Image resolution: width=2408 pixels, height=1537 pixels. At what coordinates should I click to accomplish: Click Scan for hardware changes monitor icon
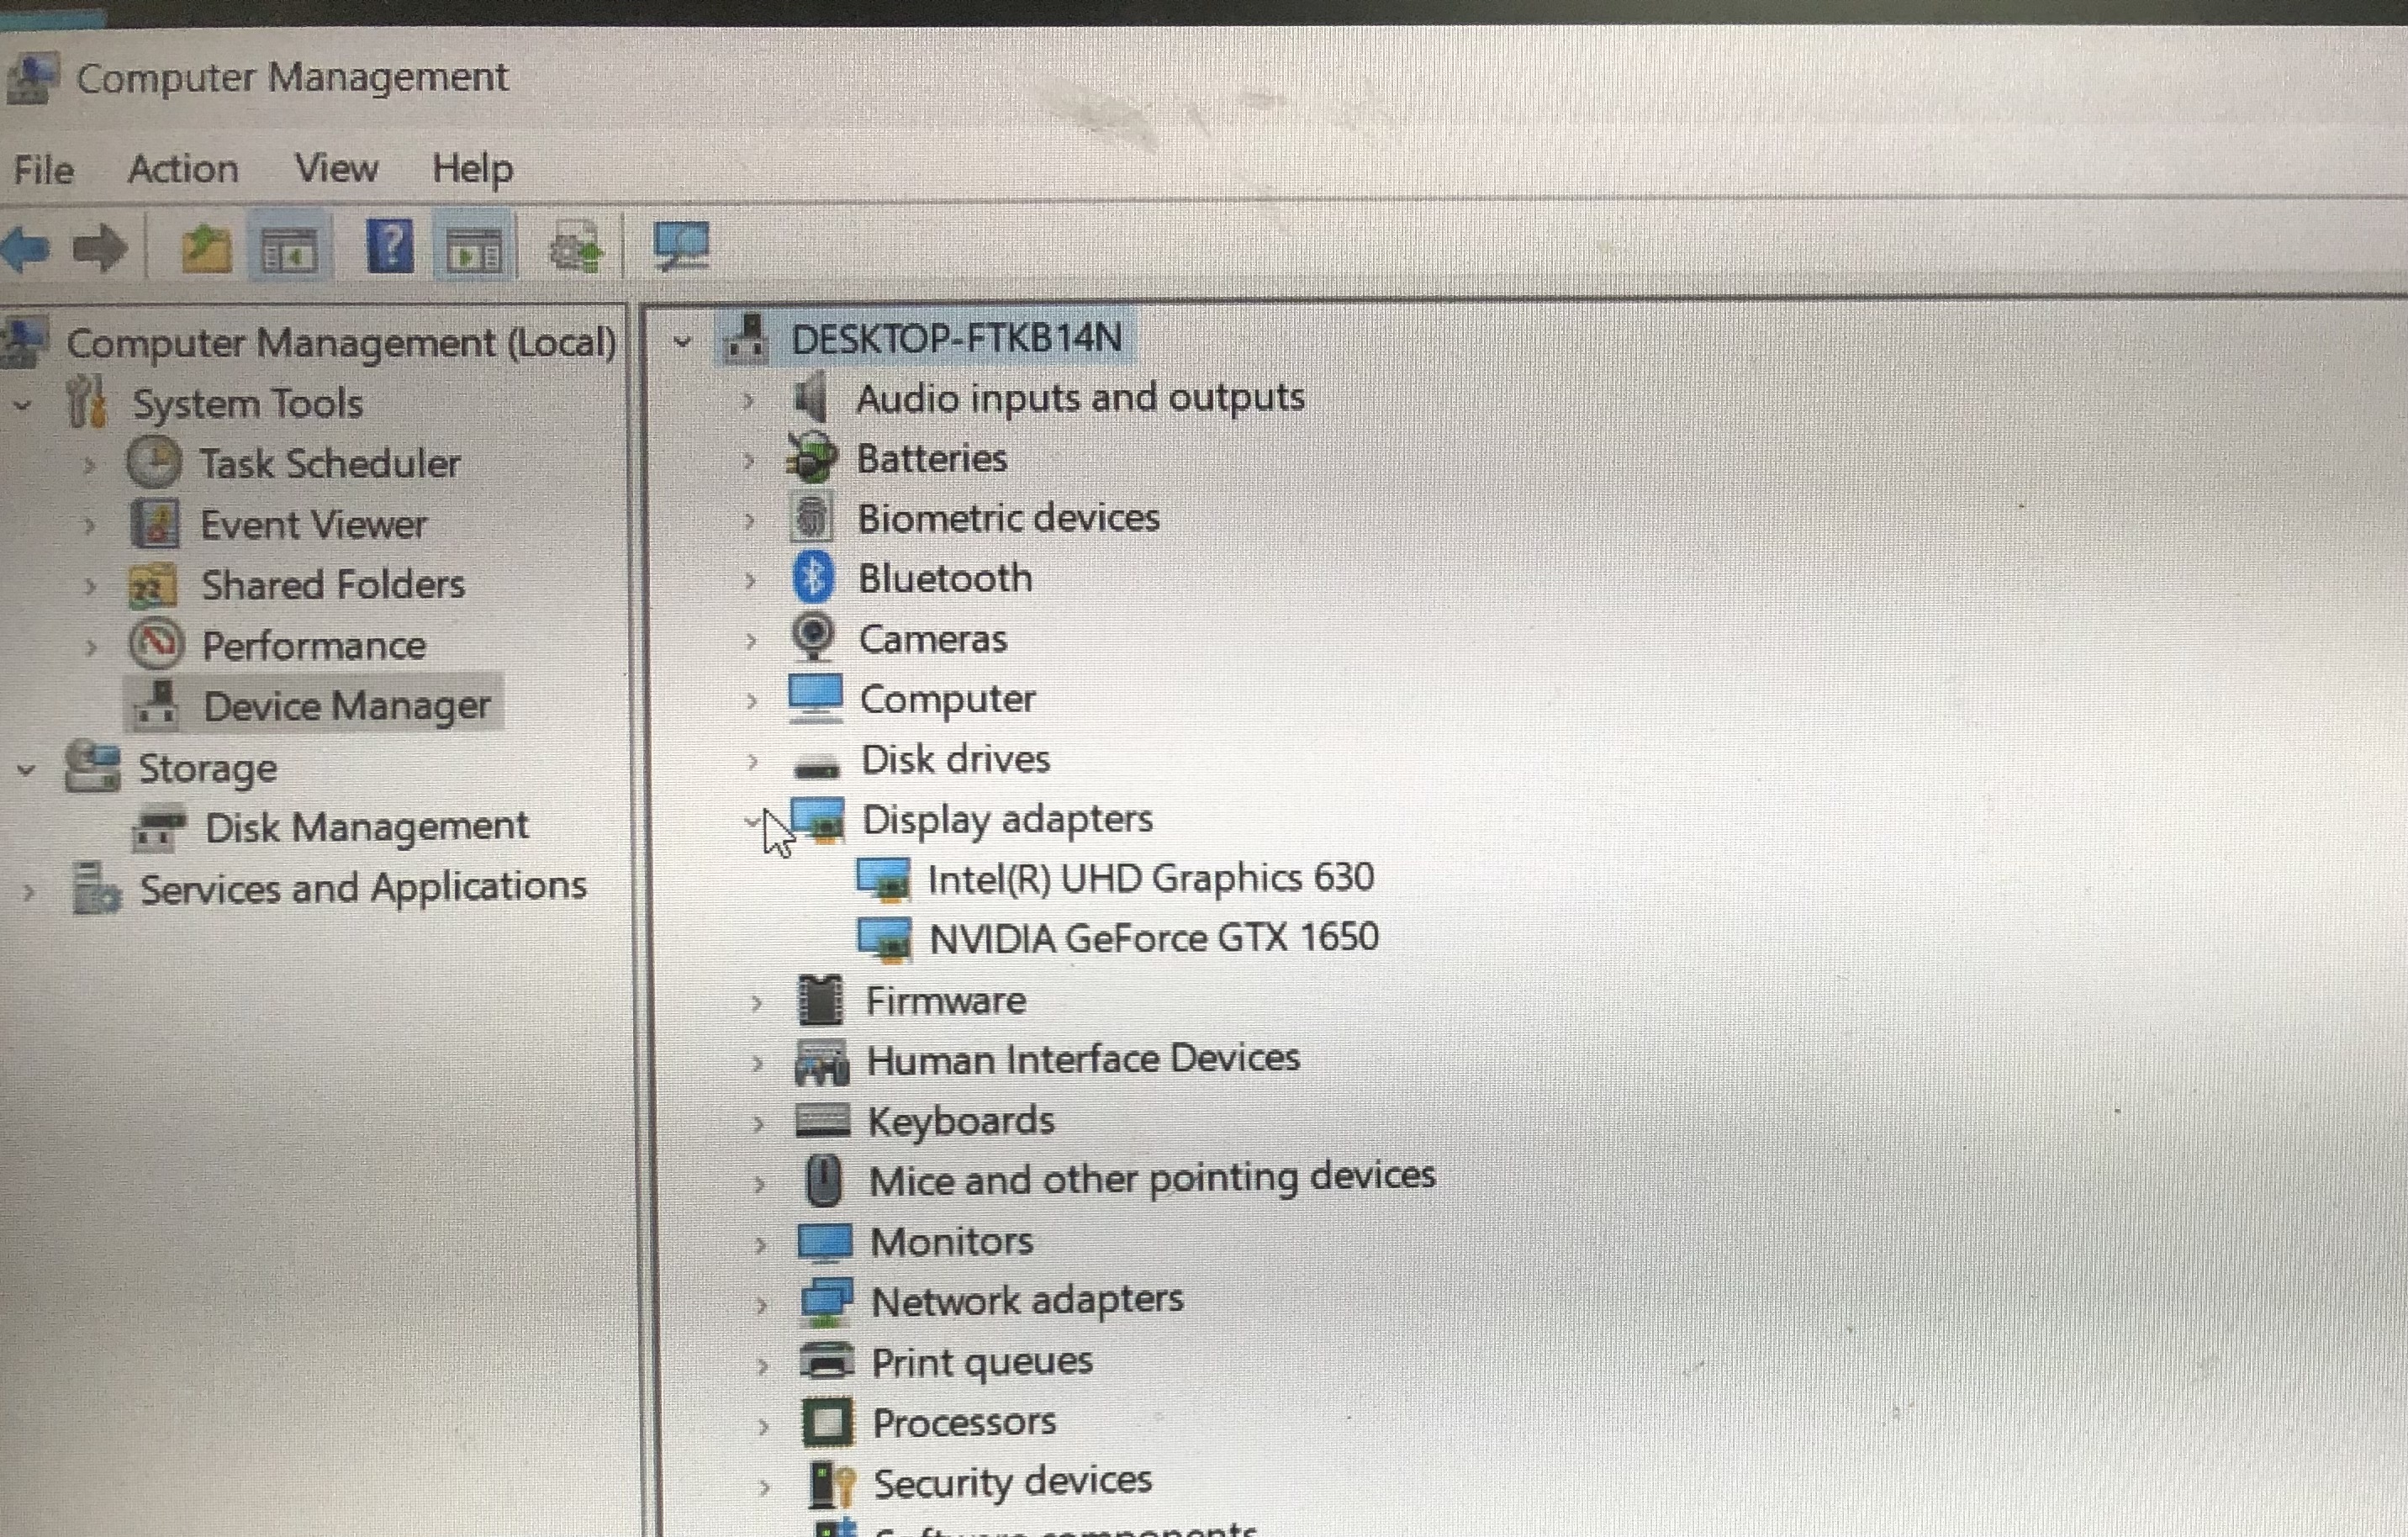pos(681,246)
